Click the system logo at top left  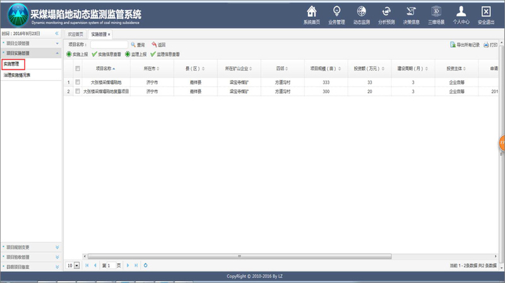[x=18, y=14]
